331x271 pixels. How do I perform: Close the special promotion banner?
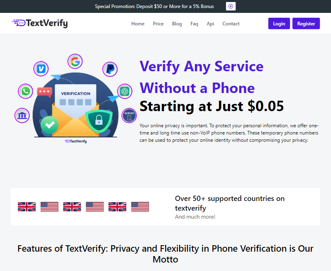pos(231,6)
